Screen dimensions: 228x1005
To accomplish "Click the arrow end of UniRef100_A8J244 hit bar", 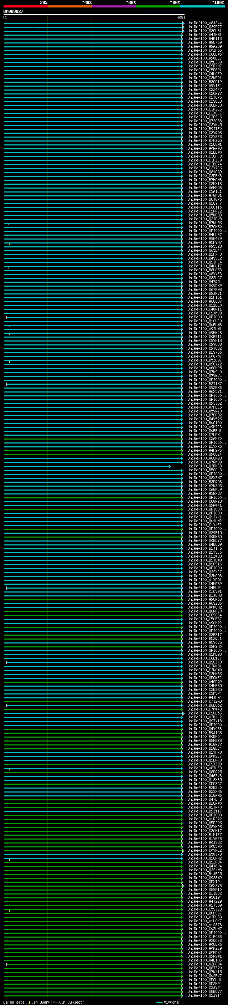I will pyautogui.click(x=183, y=24).
